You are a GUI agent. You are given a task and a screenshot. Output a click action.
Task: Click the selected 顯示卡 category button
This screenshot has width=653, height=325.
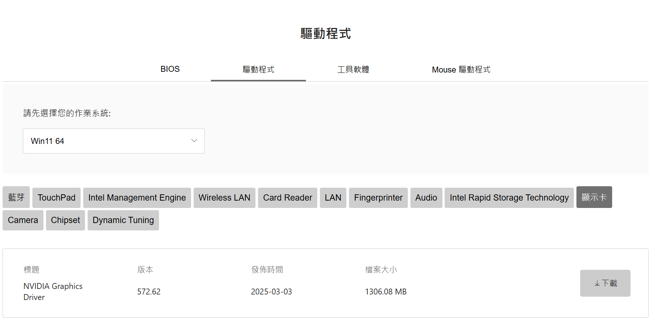(594, 197)
